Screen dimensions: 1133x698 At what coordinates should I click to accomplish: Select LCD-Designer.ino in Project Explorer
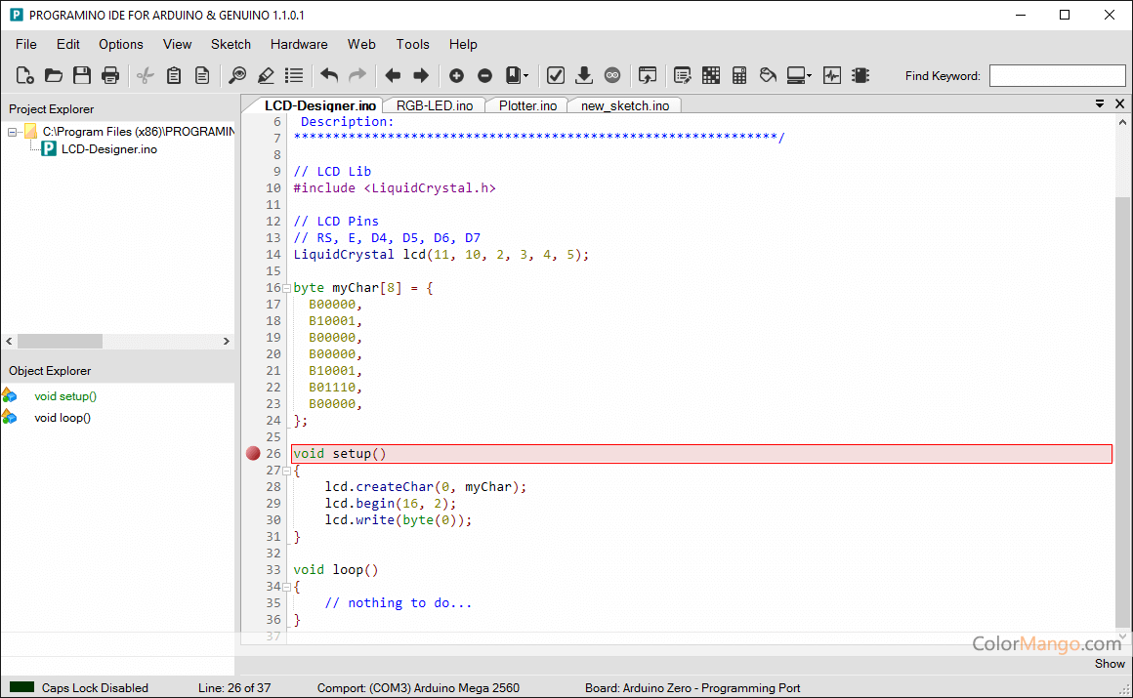pos(109,148)
